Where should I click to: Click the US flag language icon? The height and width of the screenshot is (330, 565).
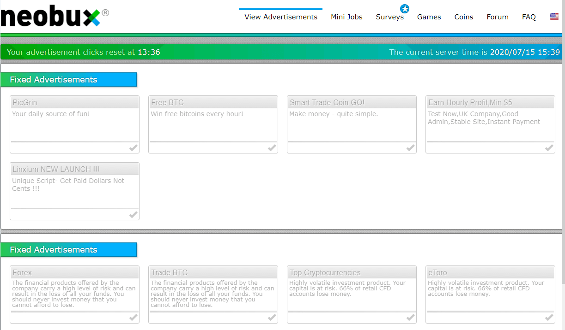pyautogui.click(x=554, y=17)
